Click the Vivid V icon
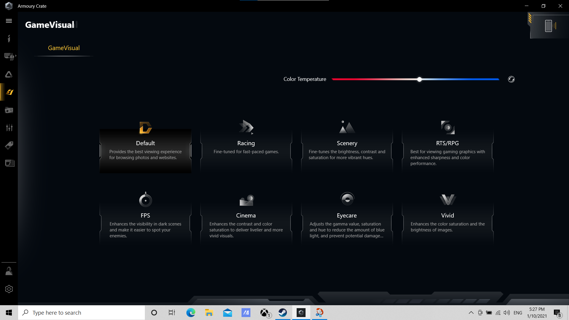The width and height of the screenshot is (569, 320). 447,200
